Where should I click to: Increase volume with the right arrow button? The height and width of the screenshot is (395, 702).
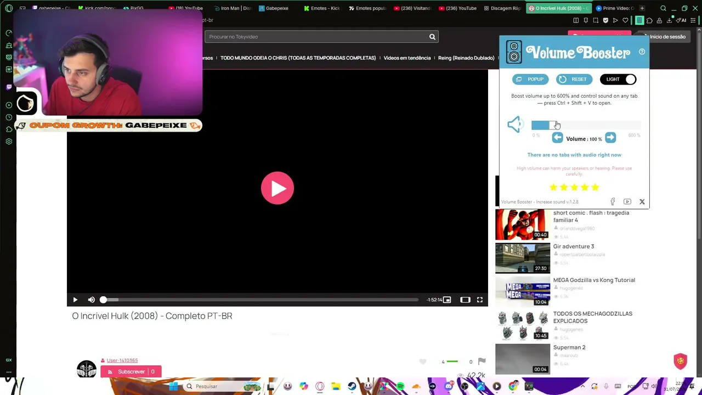610,138
